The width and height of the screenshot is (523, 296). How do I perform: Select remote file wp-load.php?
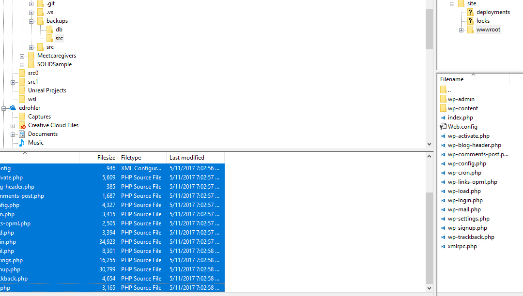464,191
